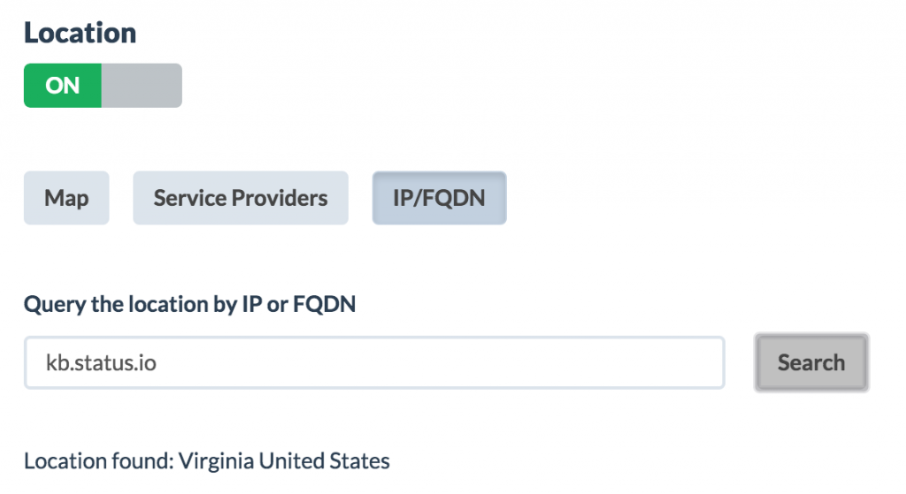Activate the highlighted IP/FQDN button

439,198
